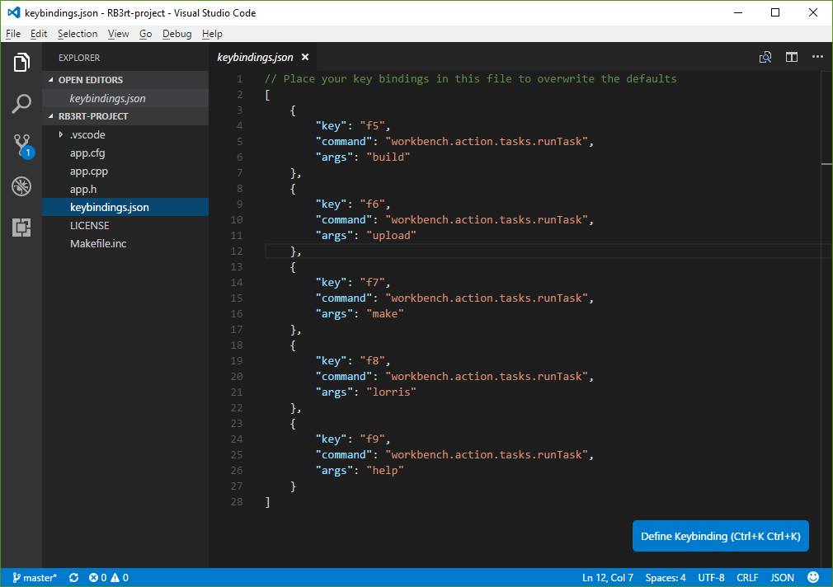833x587 pixels.
Task: Click the EXPLORER panel title
Action: tap(79, 58)
